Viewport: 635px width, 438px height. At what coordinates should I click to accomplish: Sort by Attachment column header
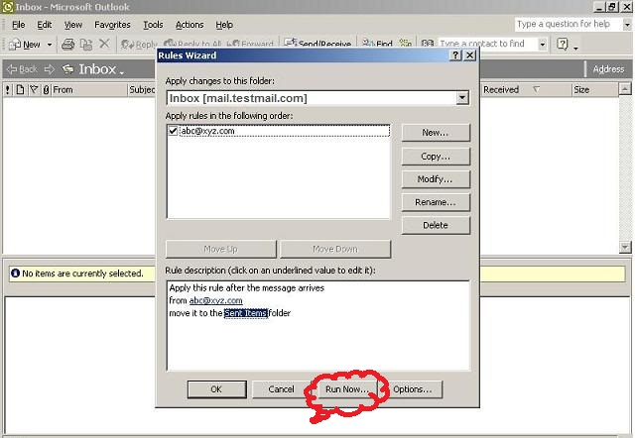pyautogui.click(x=47, y=90)
